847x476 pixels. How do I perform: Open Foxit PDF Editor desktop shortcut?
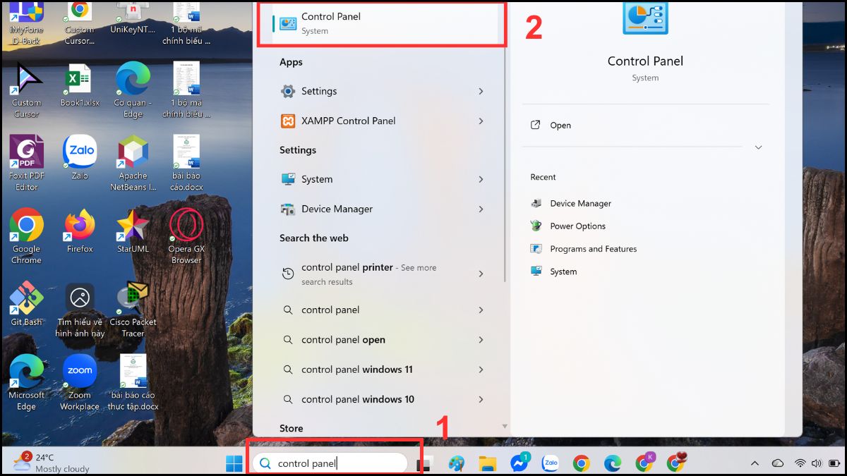coord(27,162)
